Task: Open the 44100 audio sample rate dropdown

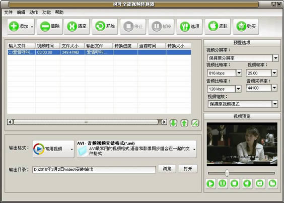Action: [274, 88]
